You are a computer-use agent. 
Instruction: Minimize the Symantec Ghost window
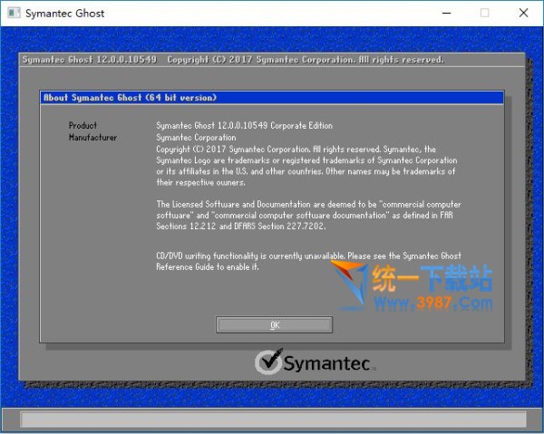(x=446, y=14)
